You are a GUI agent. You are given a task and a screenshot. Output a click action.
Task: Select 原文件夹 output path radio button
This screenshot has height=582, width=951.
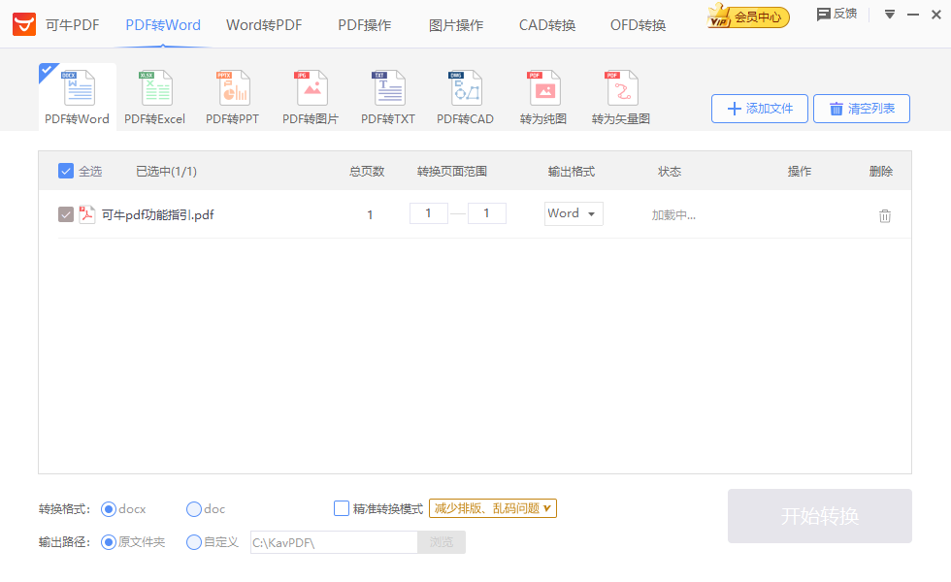109,542
